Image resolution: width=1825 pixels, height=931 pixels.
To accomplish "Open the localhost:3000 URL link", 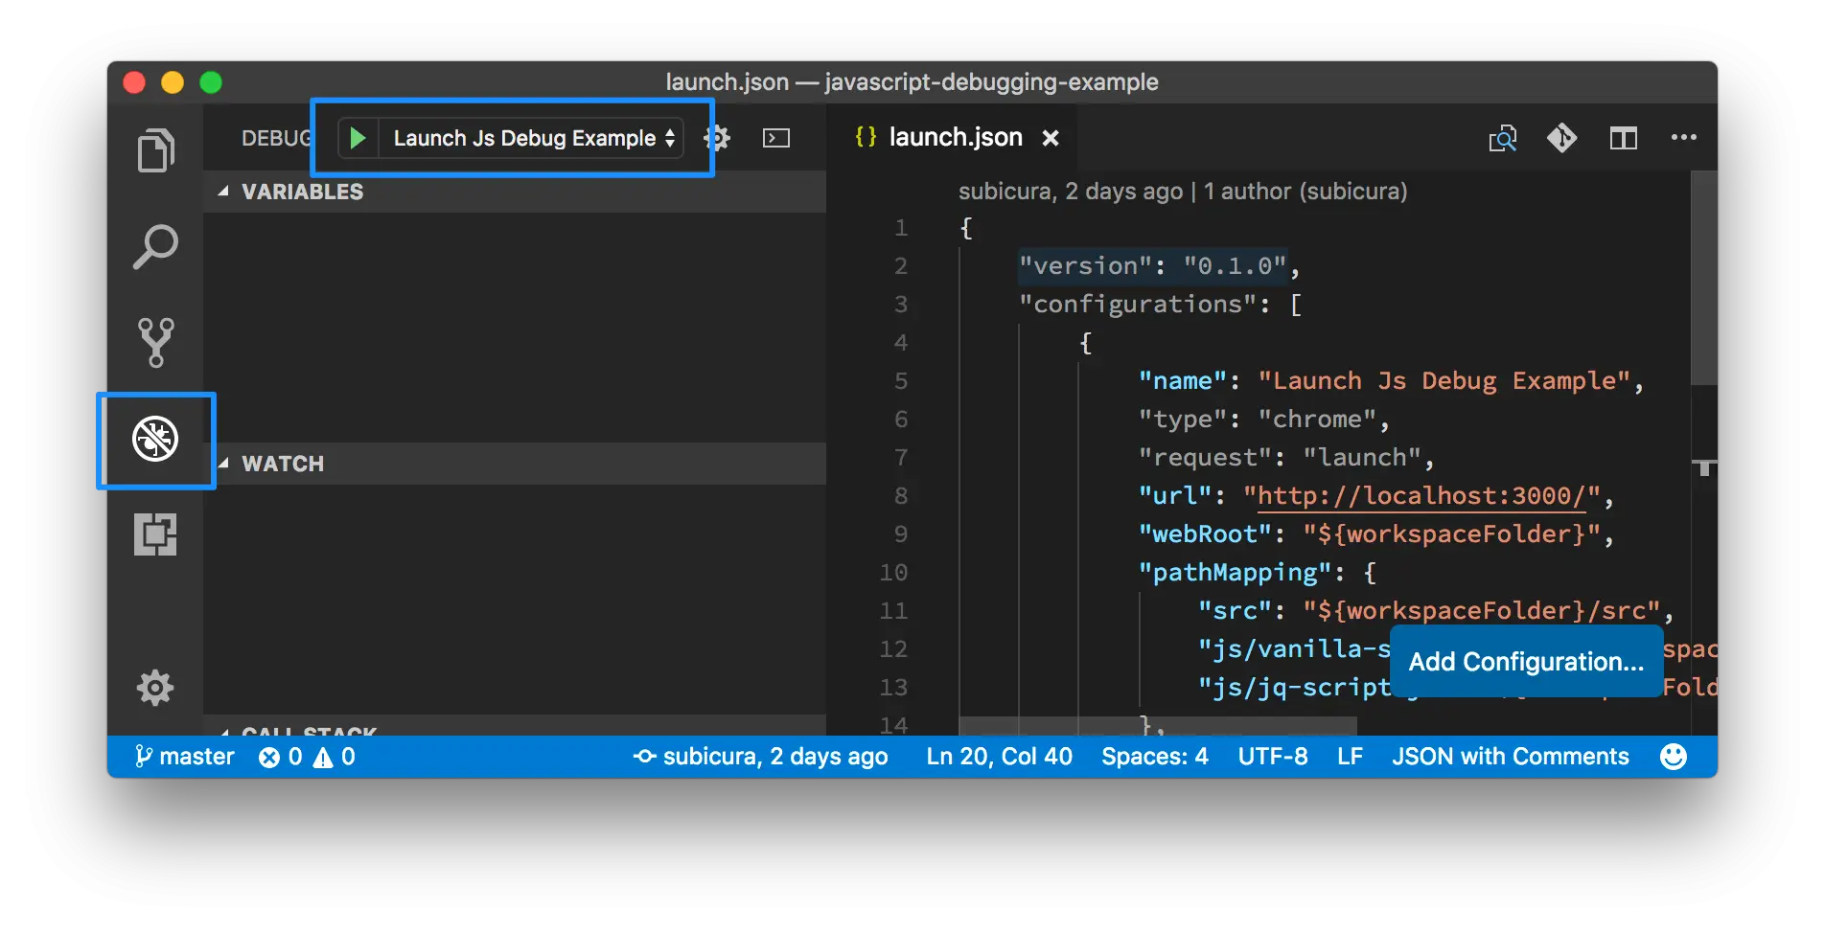I will tap(1421, 495).
